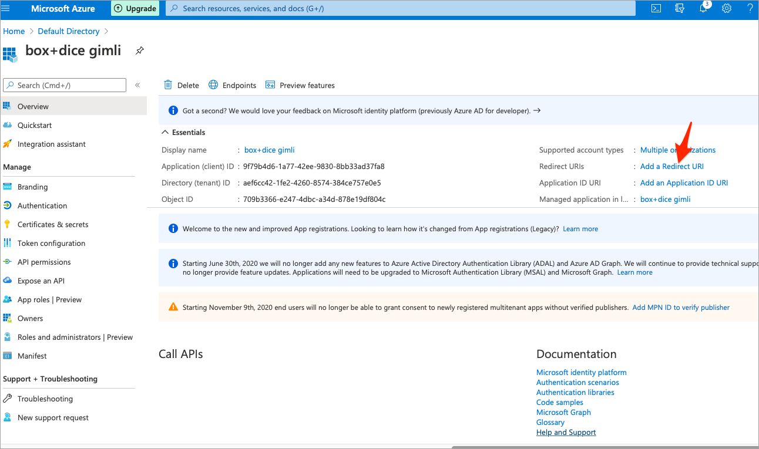The width and height of the screenshot is (759, 449).
Task: Open the Code samples documentation link
Action: tap(560, 403)
